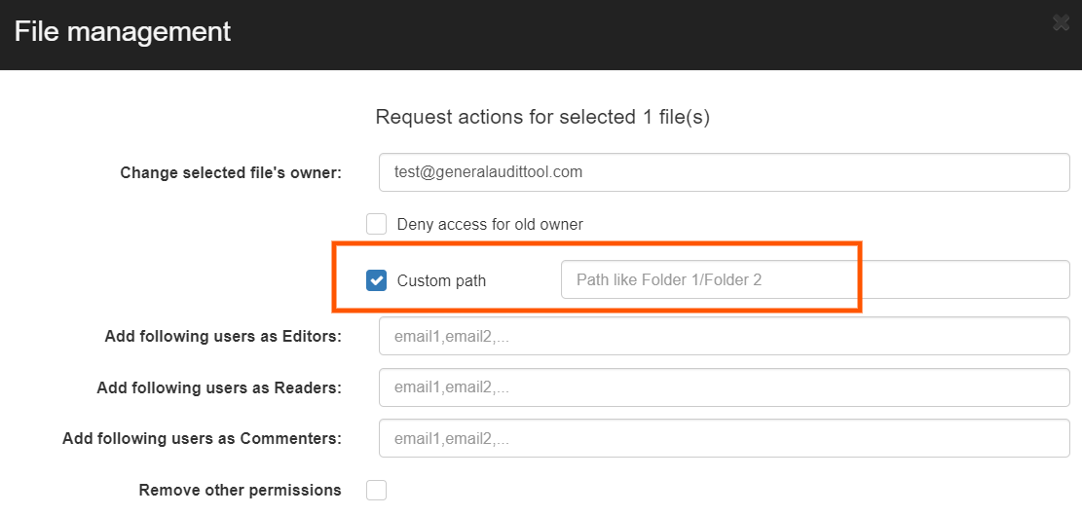Click the 'Deny access for old owner' label
Viewport: 1082px width, 515px height.
pyautogui.click(x=490, y=224)
